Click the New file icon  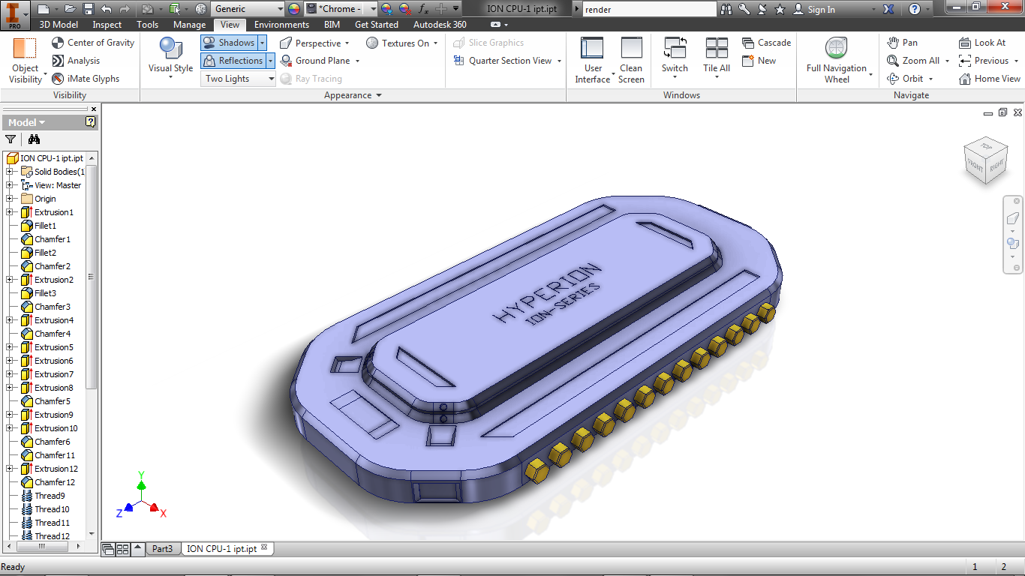pyautogui.click(x=44, y=9)
